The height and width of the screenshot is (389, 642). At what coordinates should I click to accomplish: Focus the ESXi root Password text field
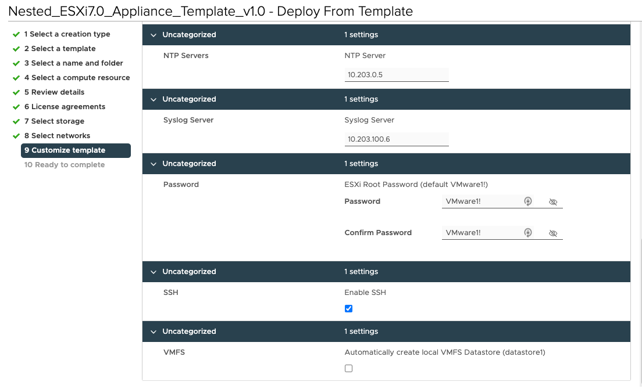(x=480, y=201)
